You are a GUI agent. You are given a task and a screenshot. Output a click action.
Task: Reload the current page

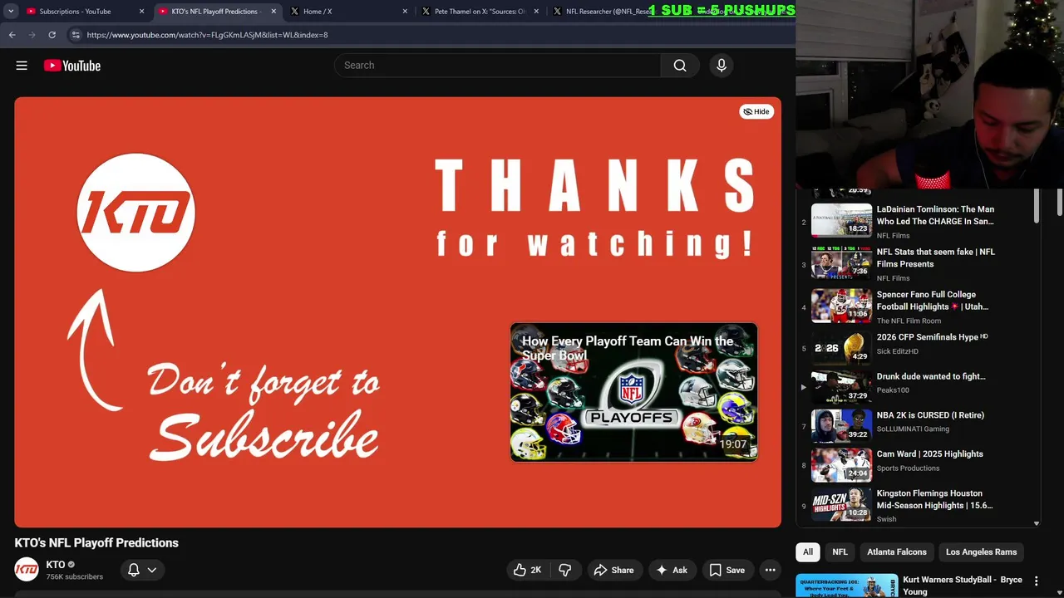click(52, 35)
